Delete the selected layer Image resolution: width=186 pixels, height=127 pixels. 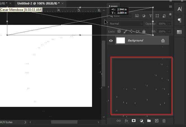[164, 121]
